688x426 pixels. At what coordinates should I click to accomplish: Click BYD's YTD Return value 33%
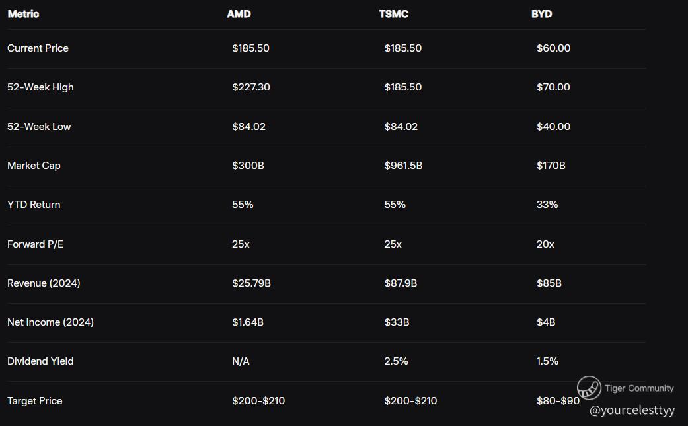tap(547, 205)
